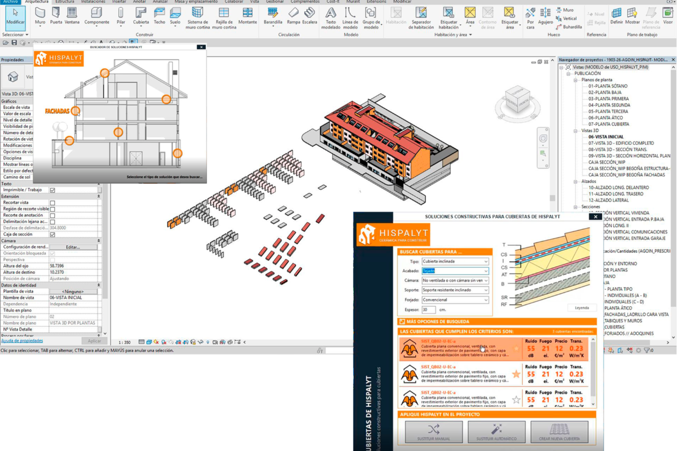
Task: Open the Grupo de modelo tool
Action: pyautogui.click(x=371, y=17)
